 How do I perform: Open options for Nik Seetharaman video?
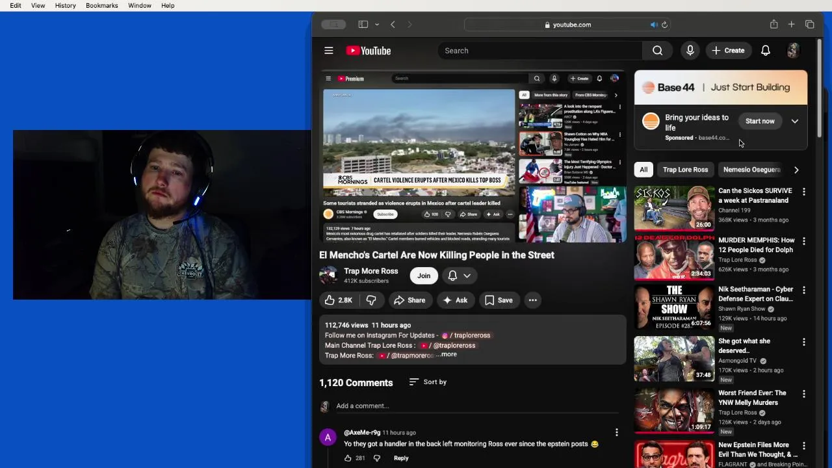pos(804,290)
